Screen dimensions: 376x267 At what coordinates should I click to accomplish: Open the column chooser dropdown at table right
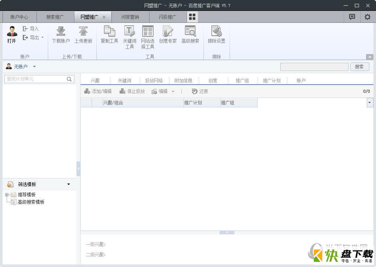click(x=370, y=103)
